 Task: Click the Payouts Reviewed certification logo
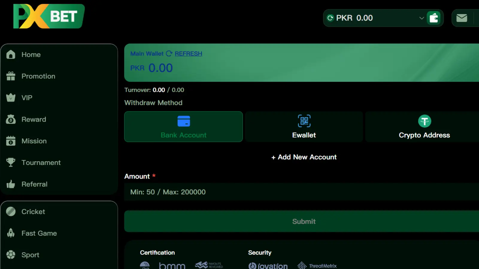(x=209, y=265)
